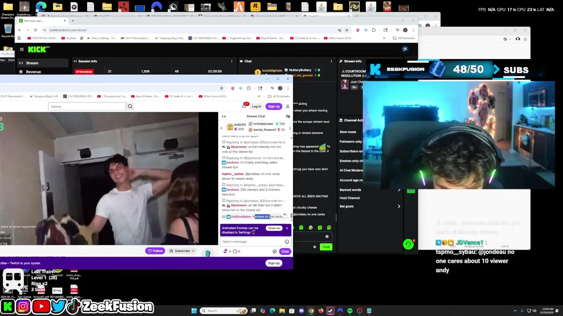Show previous gift leaderboard entry
Screen dimensions: 563x316
222,128
